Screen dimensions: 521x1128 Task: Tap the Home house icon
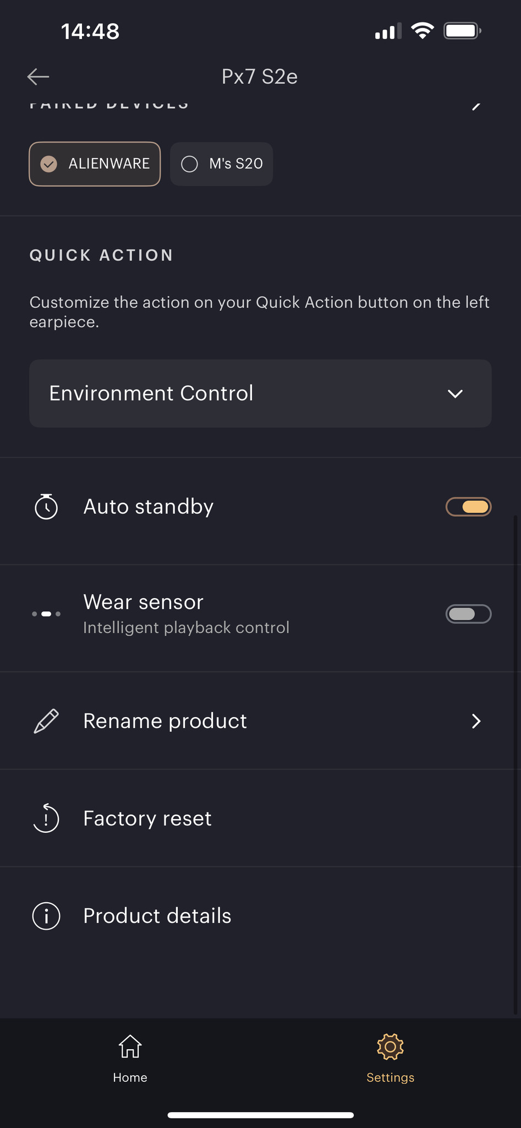(130, 1046)
